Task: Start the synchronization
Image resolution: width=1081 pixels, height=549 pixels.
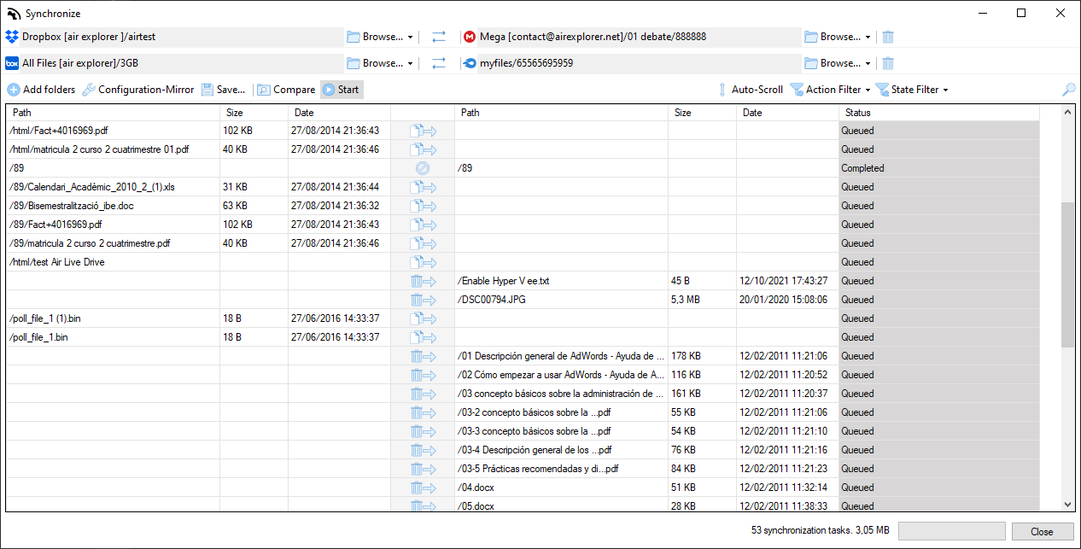Action: (x=341, y=89)
